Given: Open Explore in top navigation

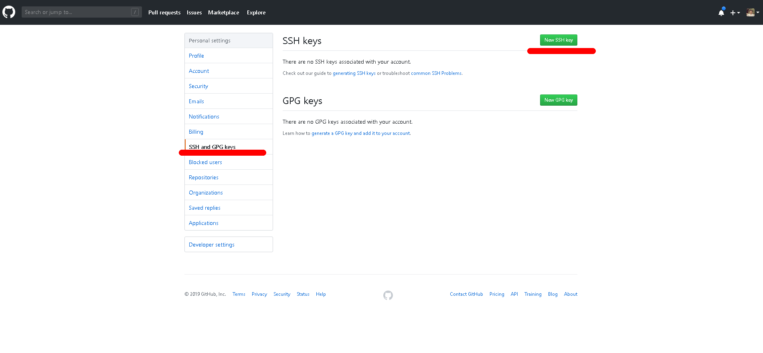Looking at the screenshot, I should 256,12.
